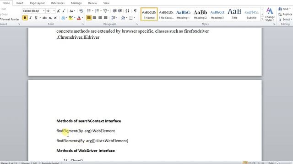This screenshot has height=164, width=293.
Task: Click Grow Font icon
Action: point(59,11)
